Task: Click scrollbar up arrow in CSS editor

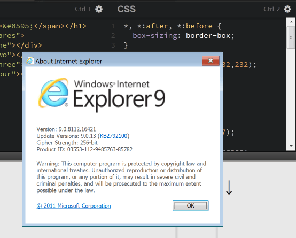Action: click(x=291, y=22)
